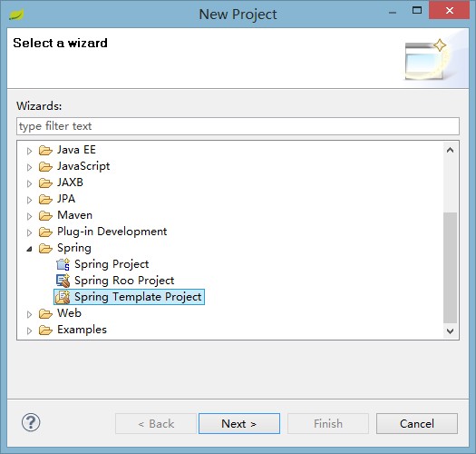The height and width of the screenshot is (454, 476).
Task: Click the wizard list scrollbar thumb
Action: pyautogui.click(x=451, y=268)
